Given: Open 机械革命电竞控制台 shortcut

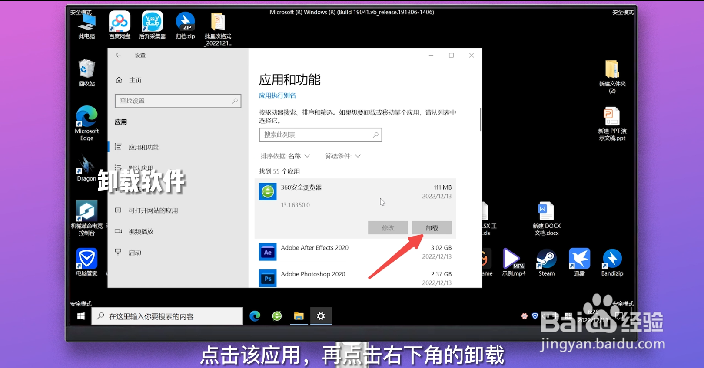Looking at the screenshot, I should pos(87,218).
